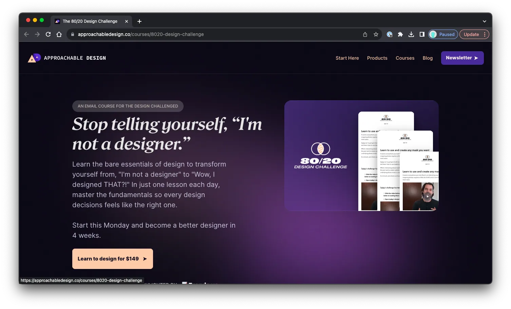Open the Extensions puzzle-piece icon

[400, 34]
